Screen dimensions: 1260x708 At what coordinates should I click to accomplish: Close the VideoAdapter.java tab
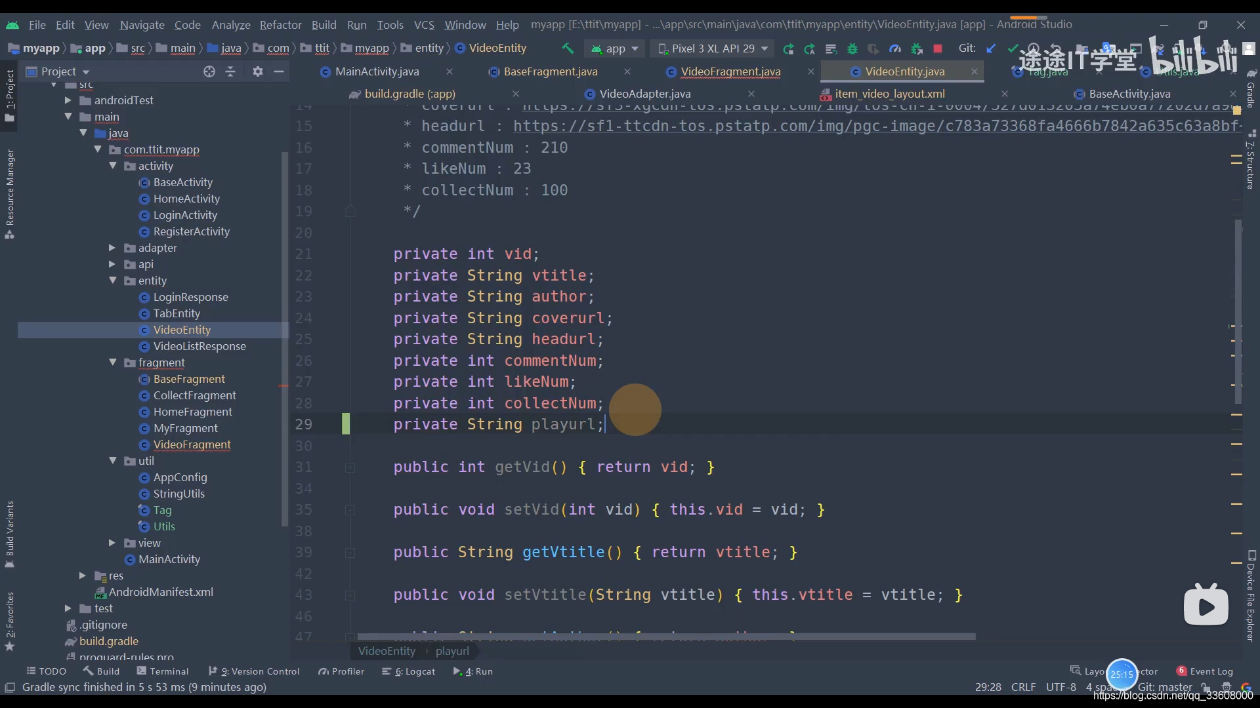[751, 94]
